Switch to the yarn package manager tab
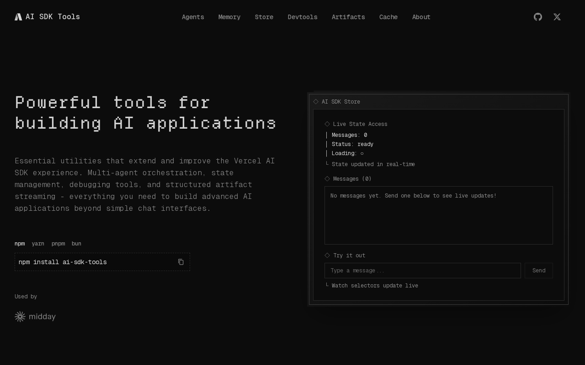585x365 pixels. [x=38, y=244]
